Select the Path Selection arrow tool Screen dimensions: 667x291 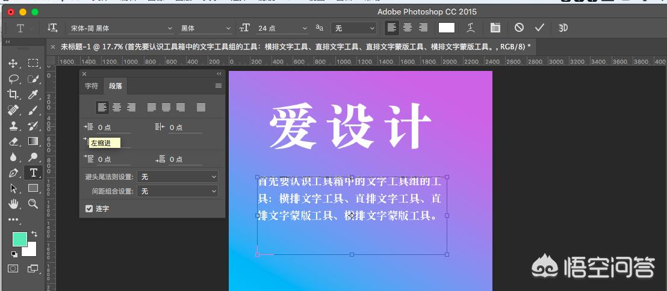point(13,188)
